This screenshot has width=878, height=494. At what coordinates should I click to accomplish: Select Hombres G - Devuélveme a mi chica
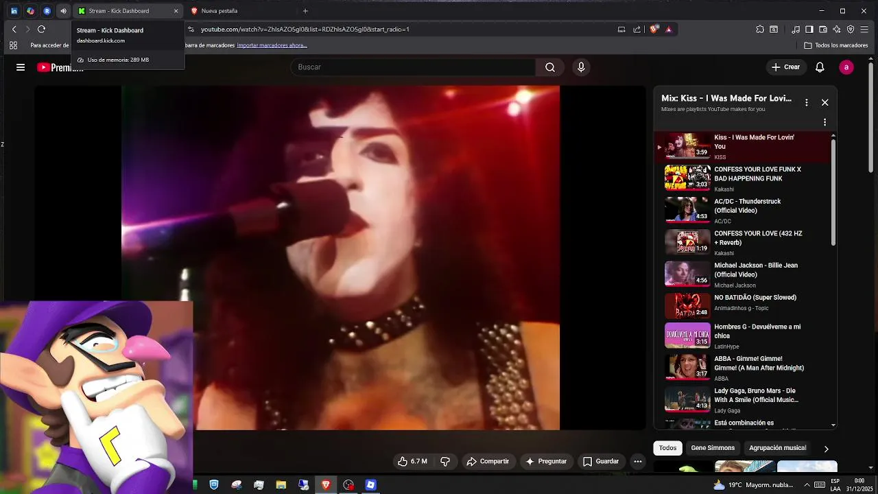click(742, 336)
